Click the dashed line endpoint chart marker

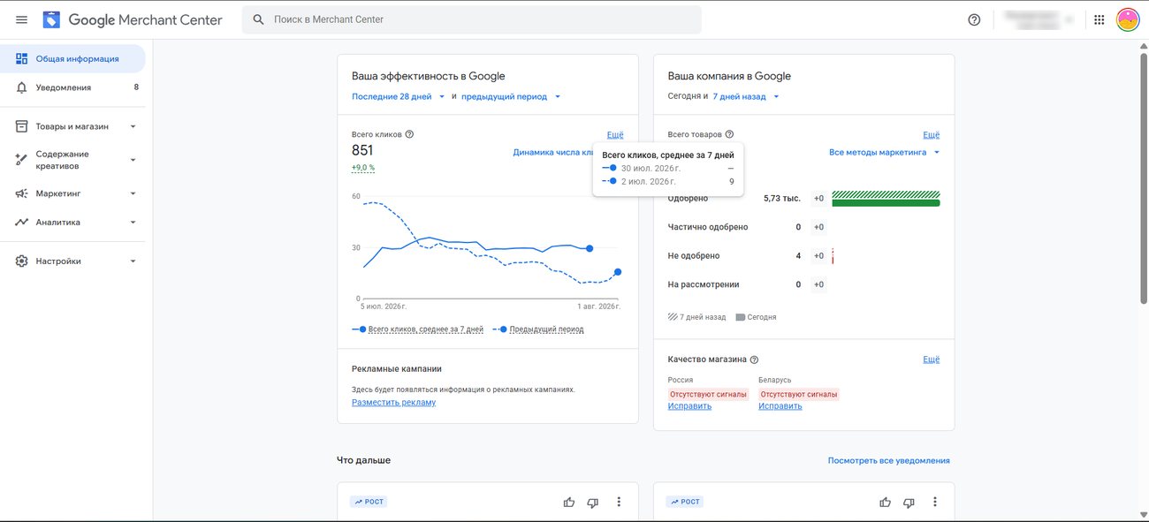618,272
